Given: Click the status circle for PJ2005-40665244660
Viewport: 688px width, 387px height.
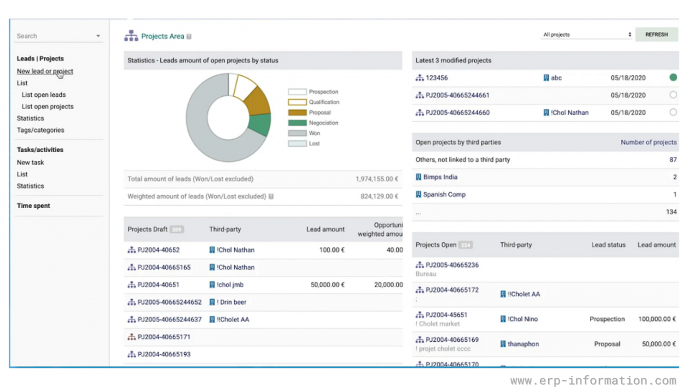Looking at the screenshot, I should [x=673, y=112].
